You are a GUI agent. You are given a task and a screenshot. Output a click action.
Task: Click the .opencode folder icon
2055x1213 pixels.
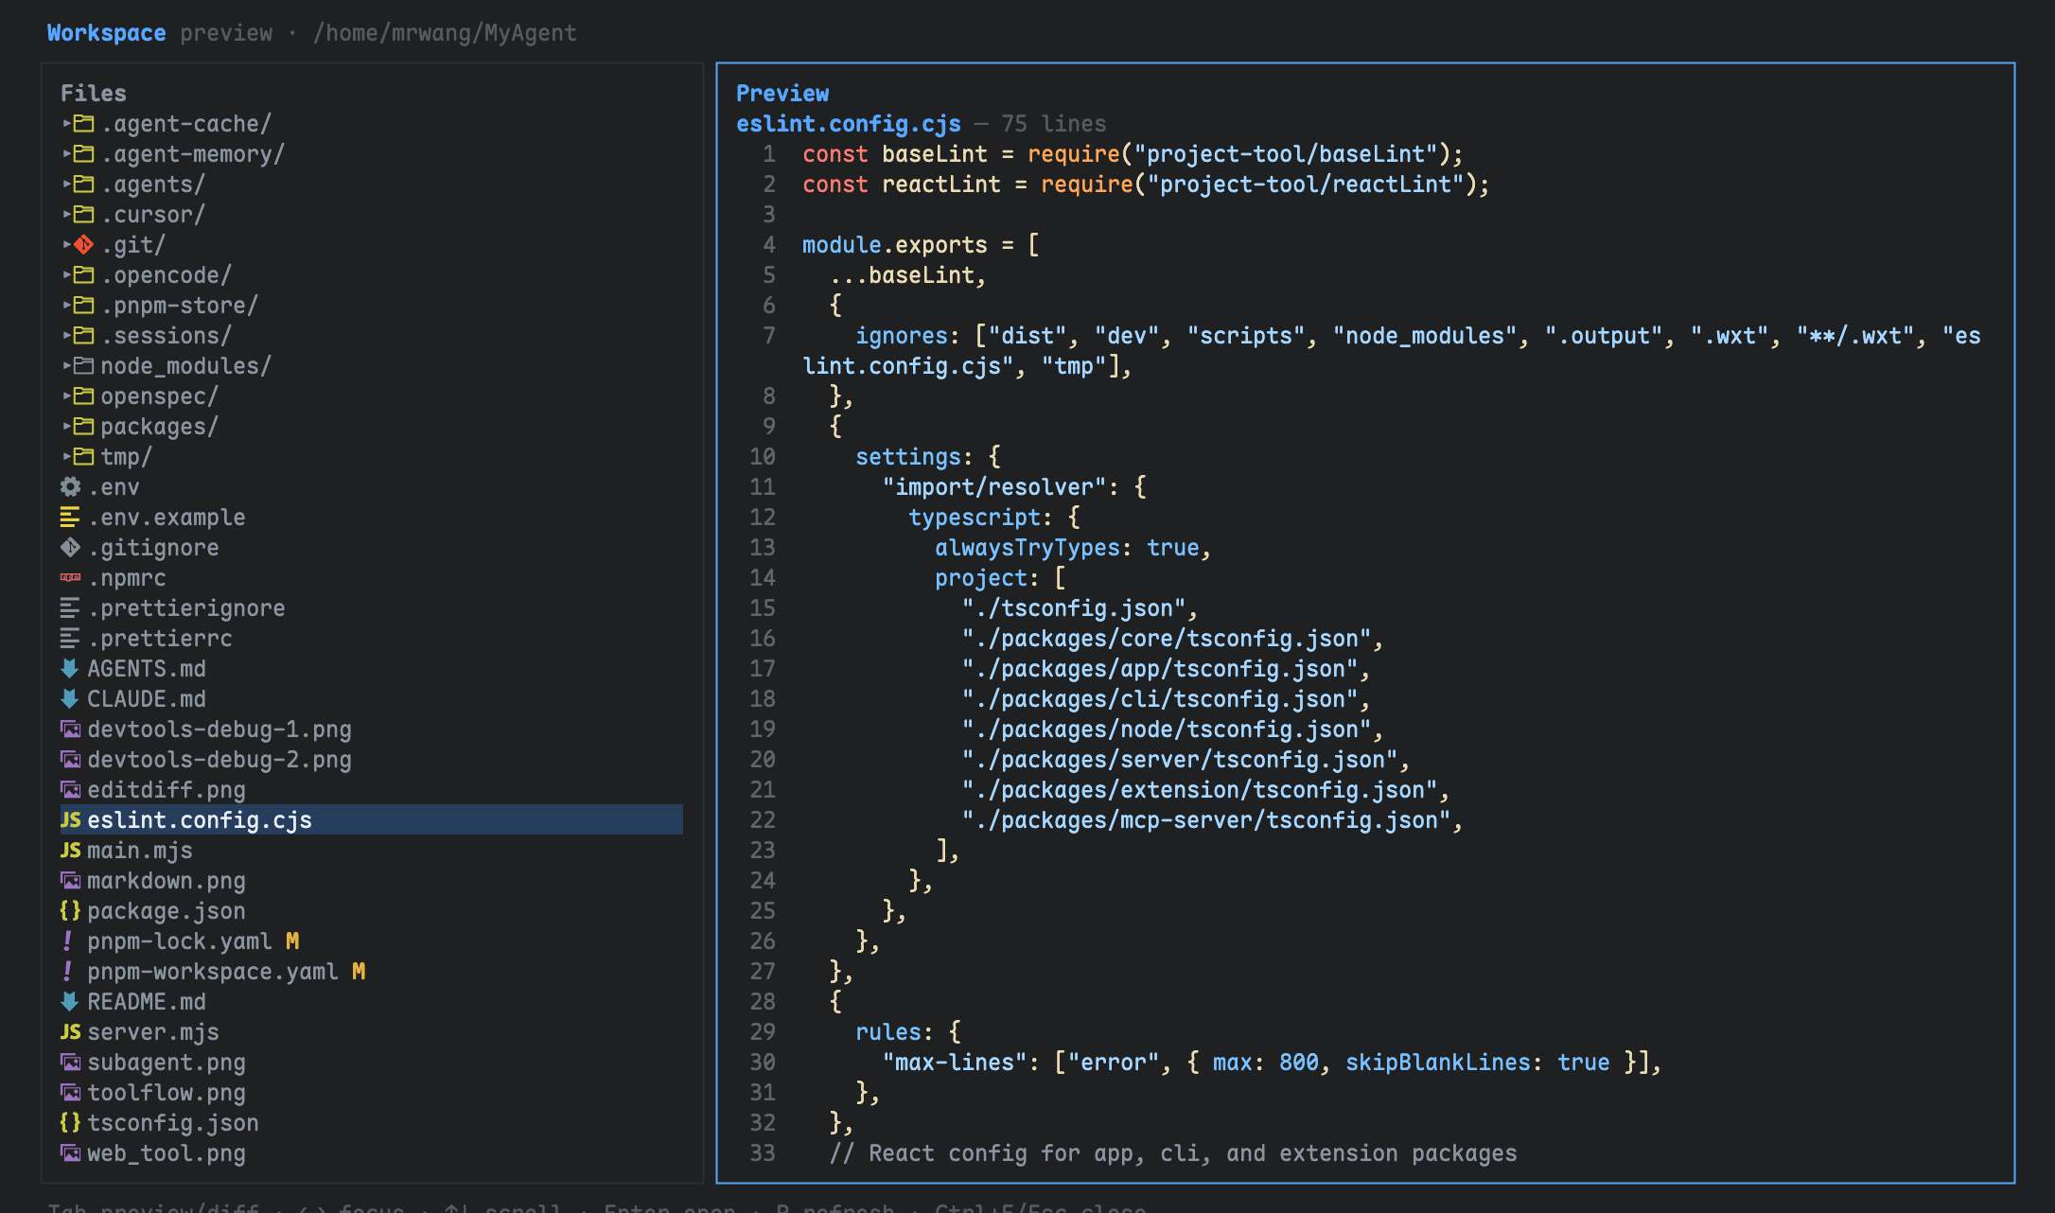[x=84, y=275]
